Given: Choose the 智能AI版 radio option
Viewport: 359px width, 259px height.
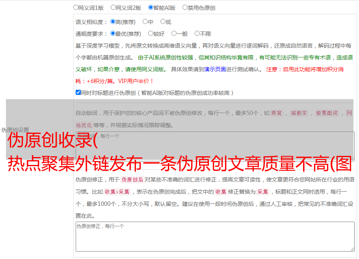Looking at the screenshot, I should pos(151,7).
